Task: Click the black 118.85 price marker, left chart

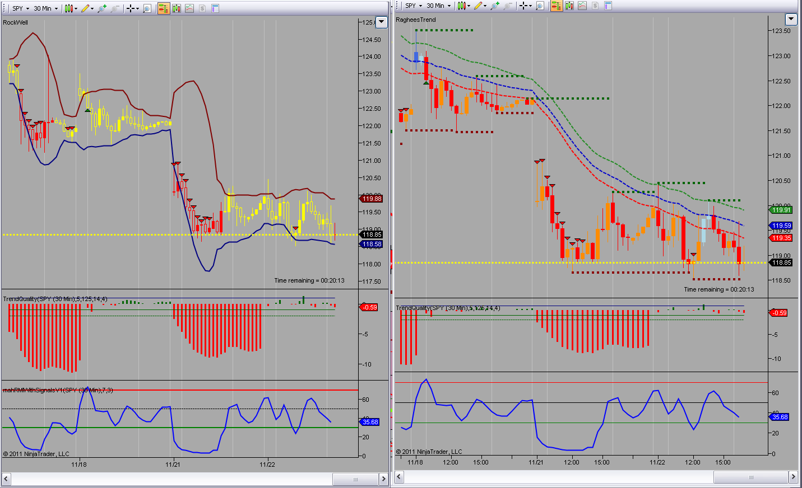Action: (x=371, y=234)
